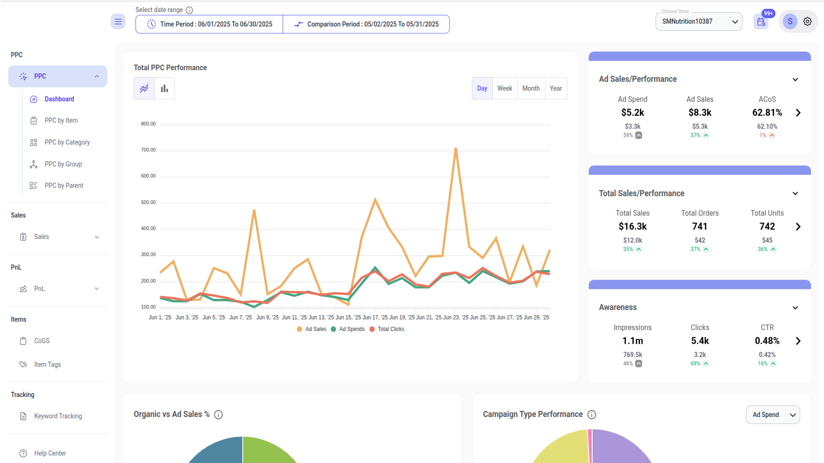Image resolution: width=824 pixels, height=463 pixels.
Task: Open the Comparison Period date selector
Action: pos(366,24)
